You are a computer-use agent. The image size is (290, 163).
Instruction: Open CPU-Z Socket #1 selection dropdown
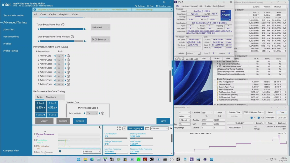[x=193, y=53]
